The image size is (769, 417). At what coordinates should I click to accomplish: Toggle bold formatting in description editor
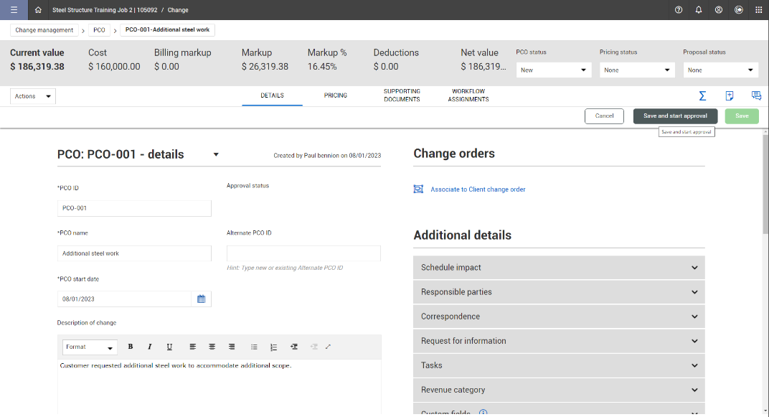tap(131, 347)
